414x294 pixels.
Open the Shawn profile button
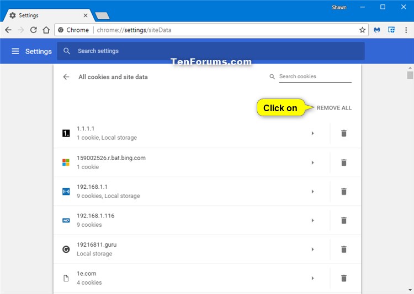pyautogui.click(x=339, y=7)
